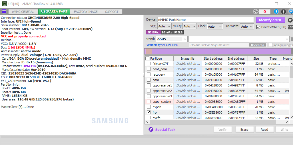Click the Verify button

[x=222, y=130]
